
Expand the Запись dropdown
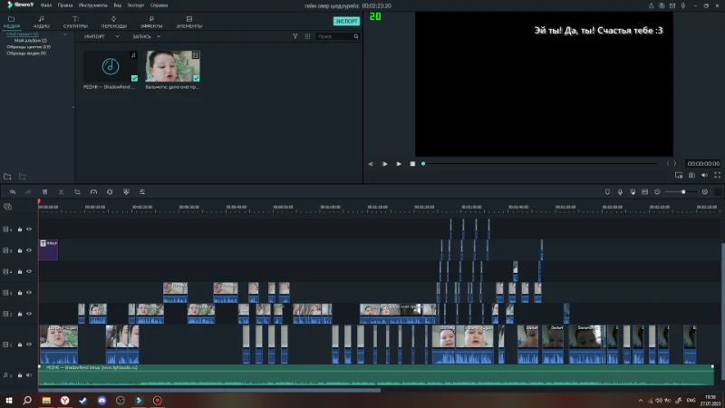(x=146, y=36)
